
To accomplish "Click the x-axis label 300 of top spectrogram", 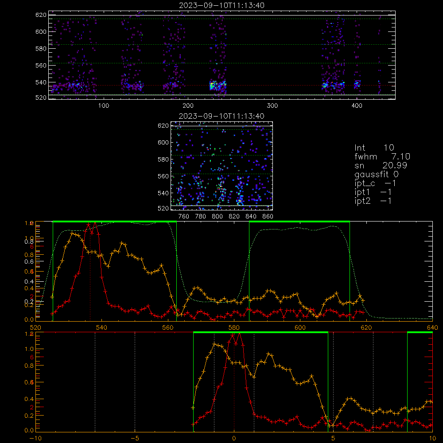I will coord(272,106).
